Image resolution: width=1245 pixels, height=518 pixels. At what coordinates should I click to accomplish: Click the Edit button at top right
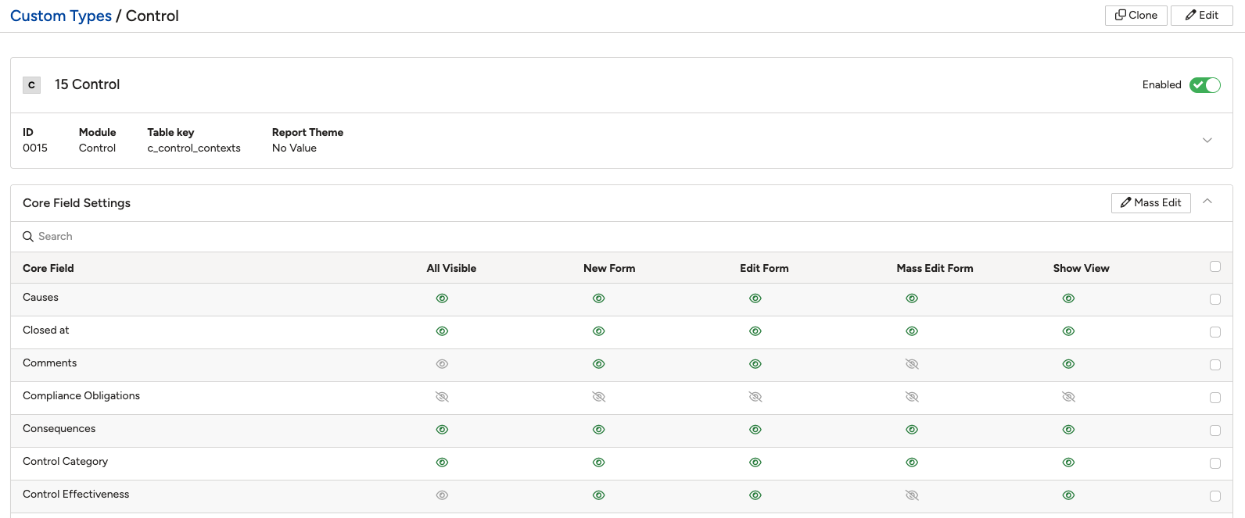click(x=1202, y=16)
